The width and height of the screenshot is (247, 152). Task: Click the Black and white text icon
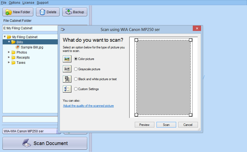pos(67,79)
